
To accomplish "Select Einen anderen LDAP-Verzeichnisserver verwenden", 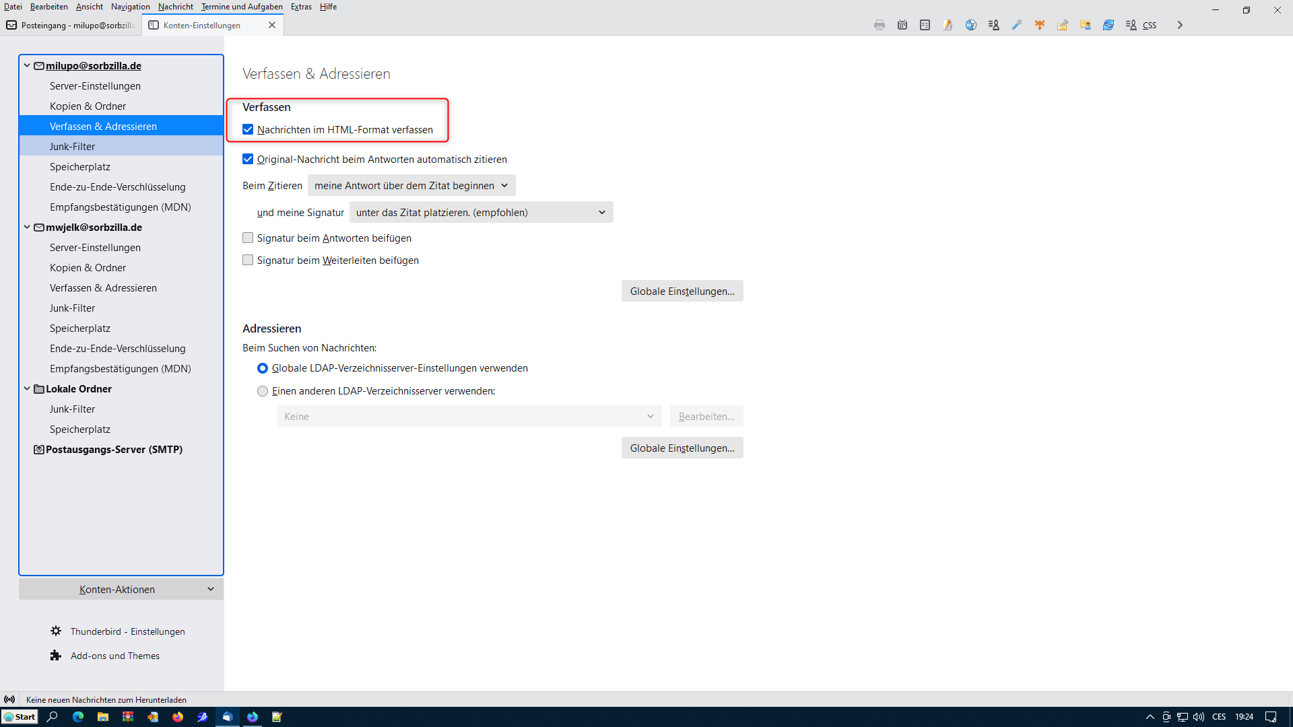I will point(263,391).
